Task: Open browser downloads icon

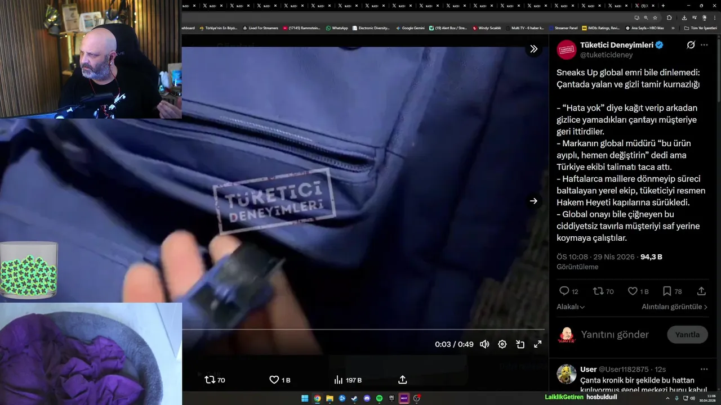Action: pos(684,17)
